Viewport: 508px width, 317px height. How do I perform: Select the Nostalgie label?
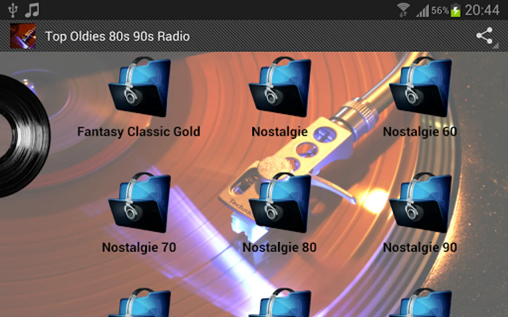279,132
